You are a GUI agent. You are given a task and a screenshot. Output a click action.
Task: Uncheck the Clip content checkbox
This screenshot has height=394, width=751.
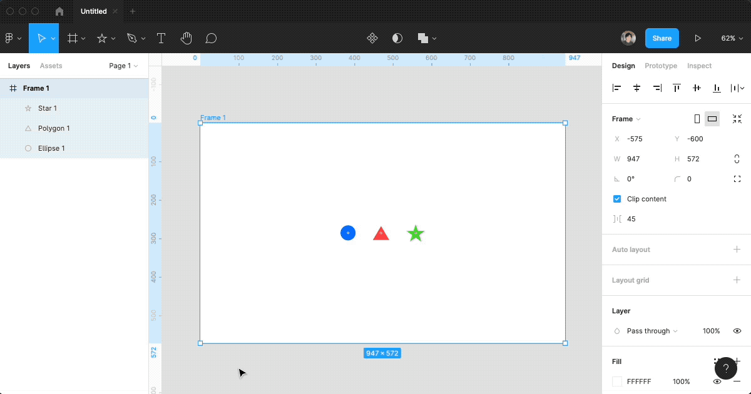pos(617,199)
